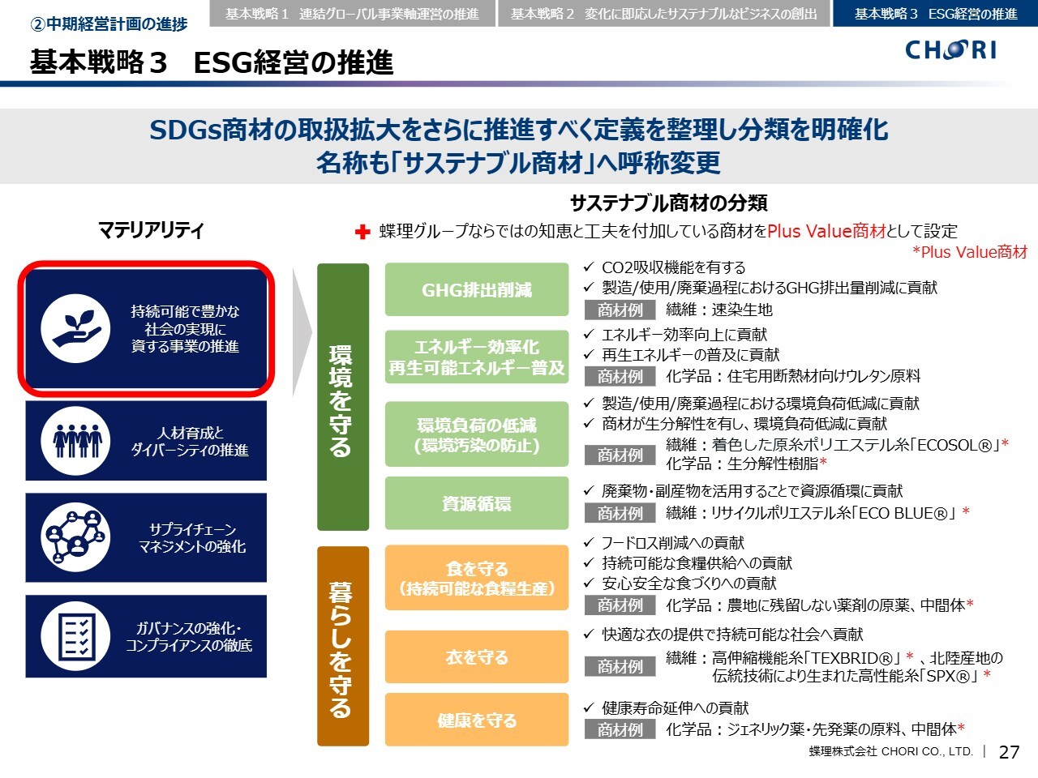
Task: Click 商材例 label beside 繊維:速染生地
Action: coord(620,310)
